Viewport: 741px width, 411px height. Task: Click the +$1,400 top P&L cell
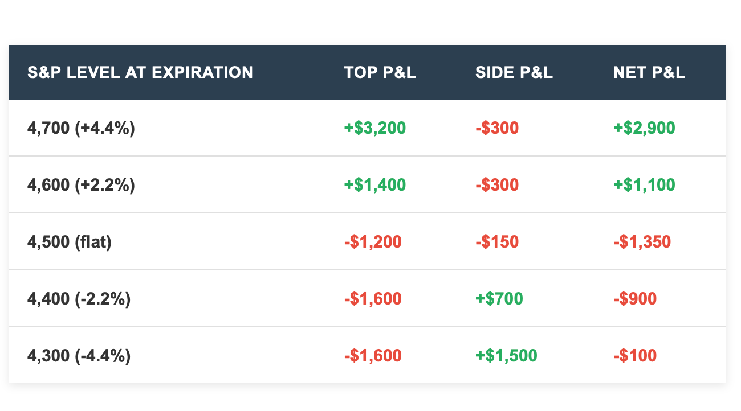click(x=375, y=185)
